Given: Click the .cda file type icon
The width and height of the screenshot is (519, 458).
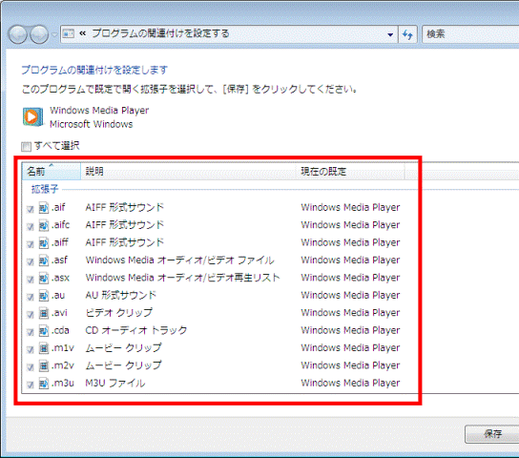Looking at the screenshot, I should click(44, 330).
